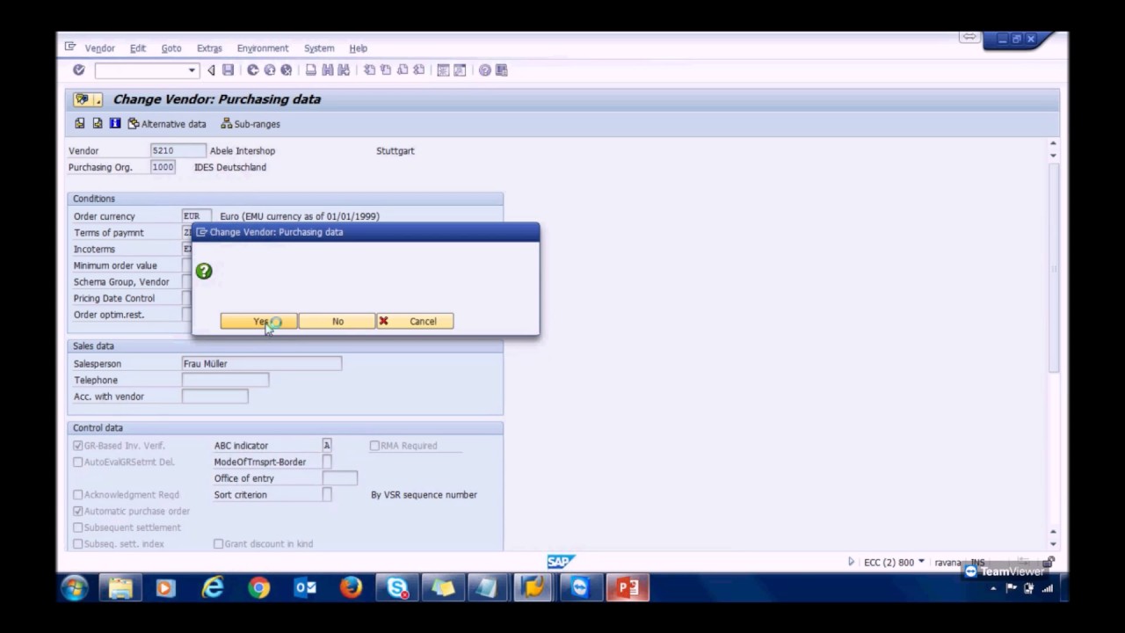This screenshot has height=633, width=1125.
Task: Toggle Grant discount in kind checkbox
Action: (x=219, y=544)
